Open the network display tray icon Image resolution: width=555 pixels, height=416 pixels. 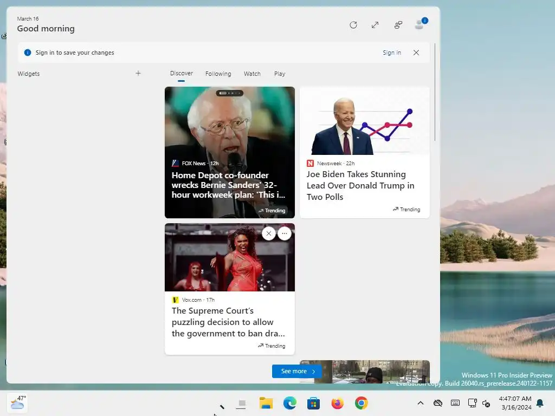click(x=472, y=403)
